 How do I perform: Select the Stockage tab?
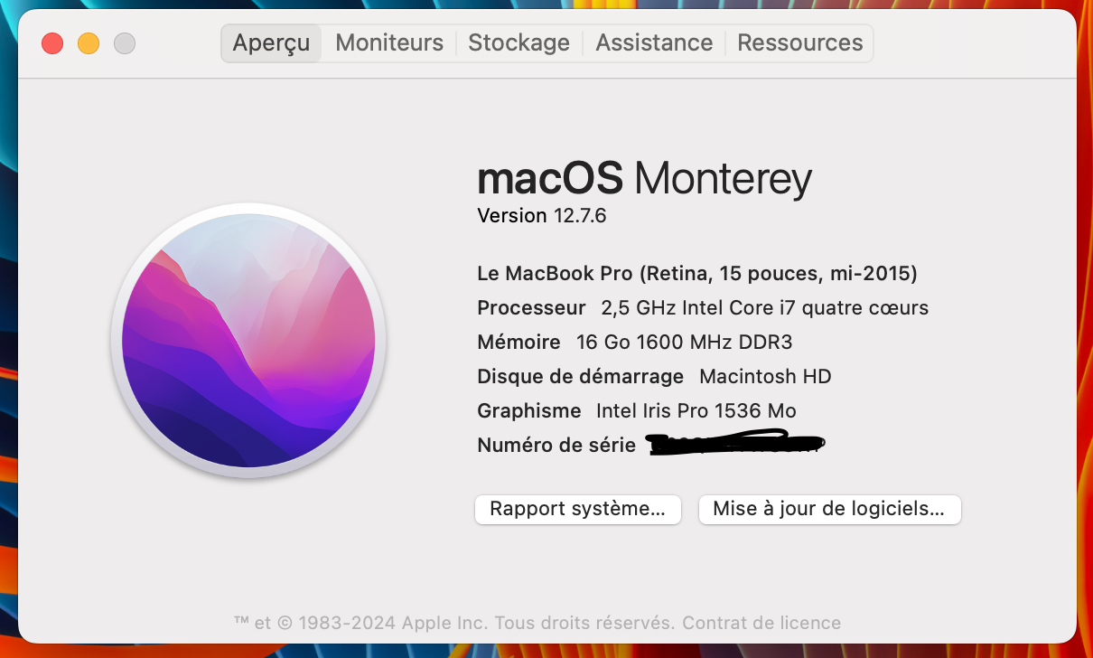(518, 42)
